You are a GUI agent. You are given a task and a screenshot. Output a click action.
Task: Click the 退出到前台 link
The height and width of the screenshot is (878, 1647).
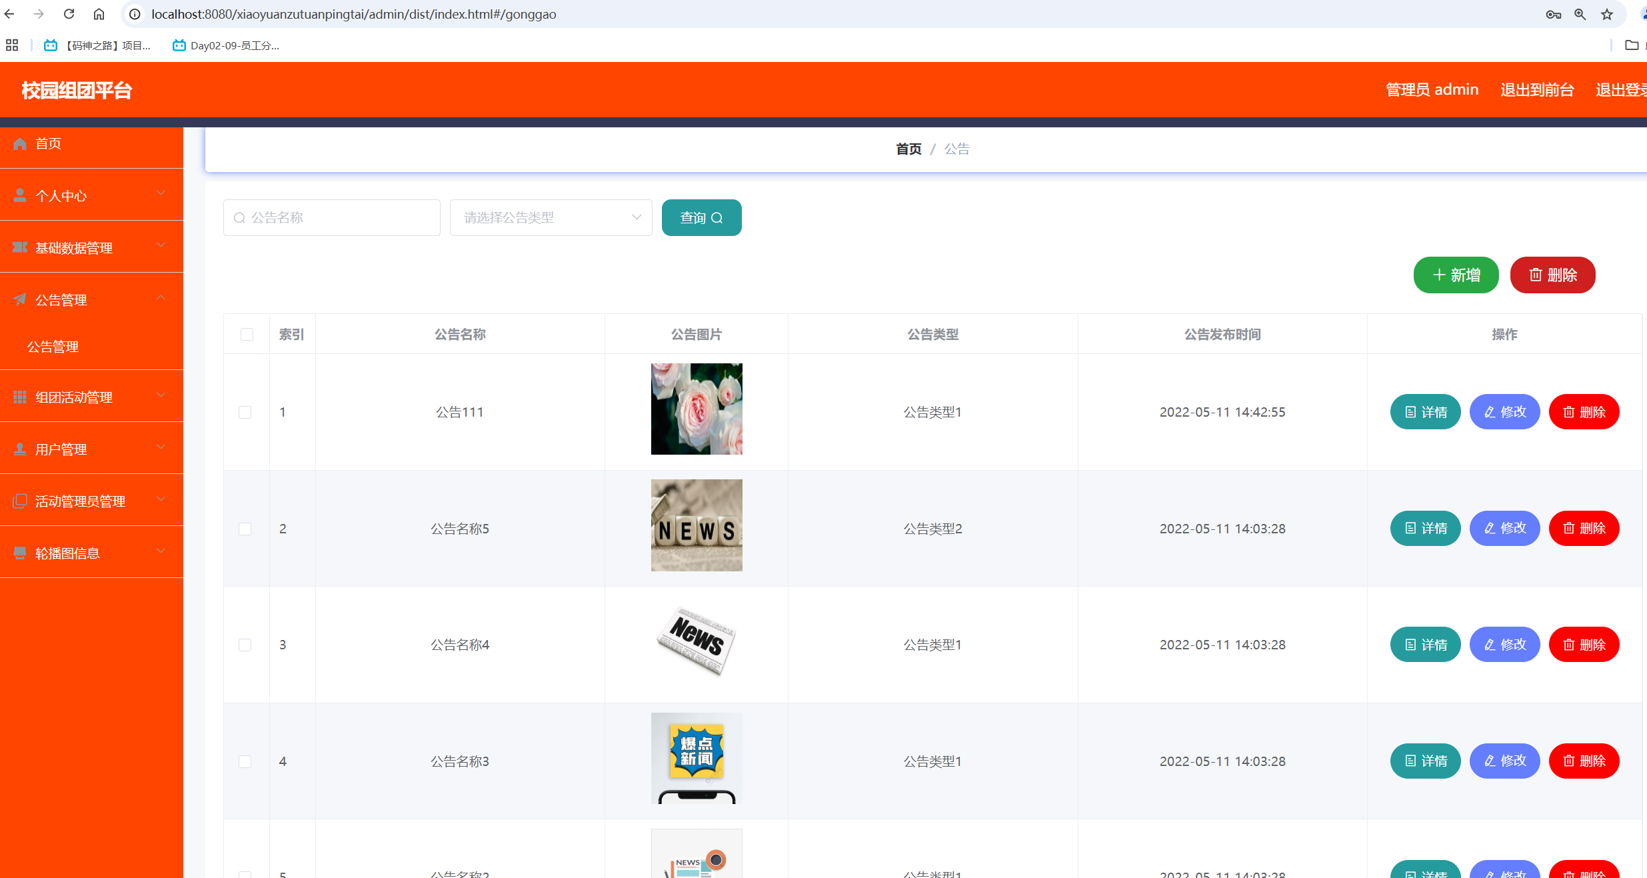coord(1537,89)
